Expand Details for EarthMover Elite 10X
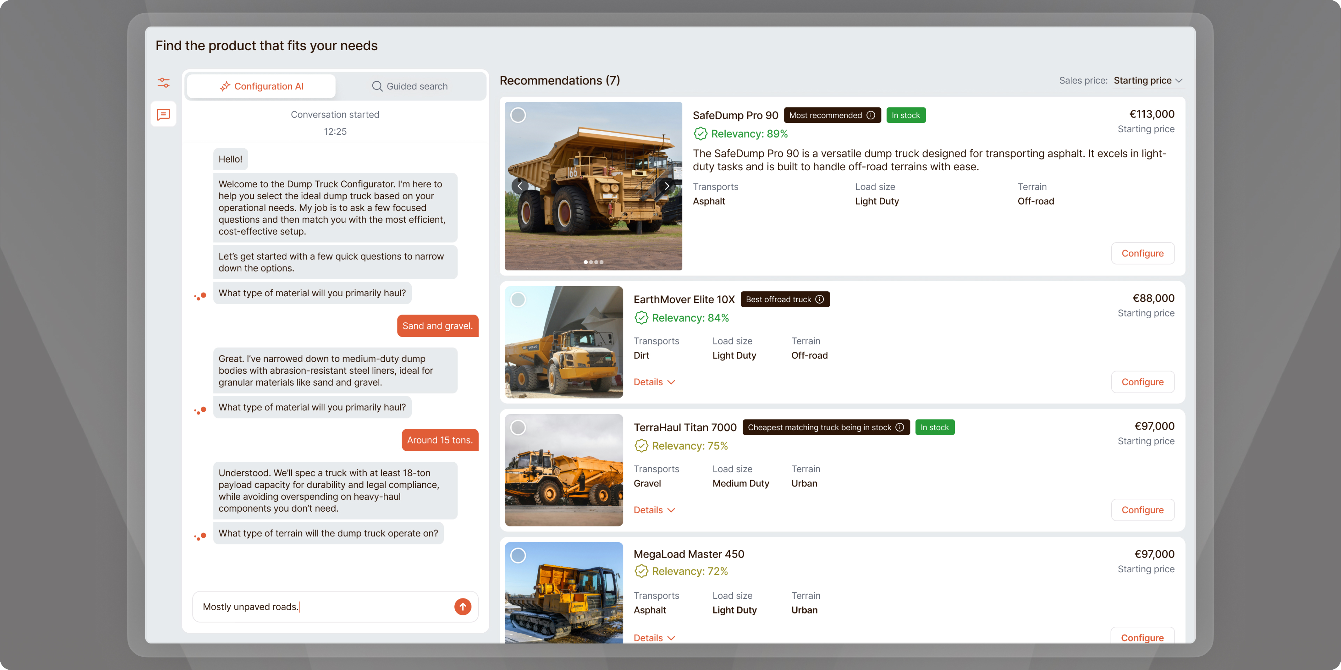Viewport: 1341px width, 670px height. [x=654, y=382]
